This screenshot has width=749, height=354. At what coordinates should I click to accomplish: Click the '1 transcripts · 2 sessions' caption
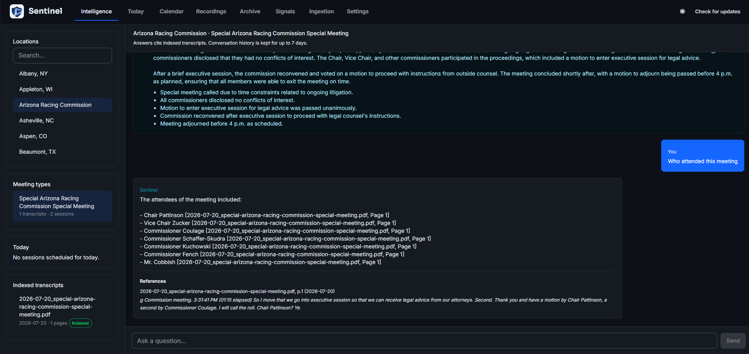46,214
